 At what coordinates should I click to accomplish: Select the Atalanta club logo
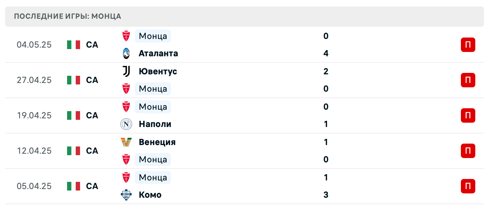pyautogui.click(x=126, y=53)
